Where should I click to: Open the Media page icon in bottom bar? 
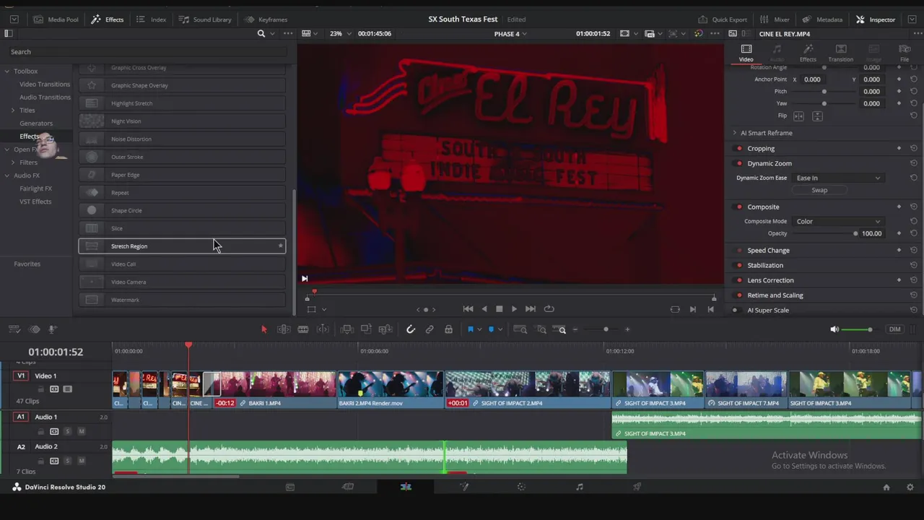click(290, 487)
